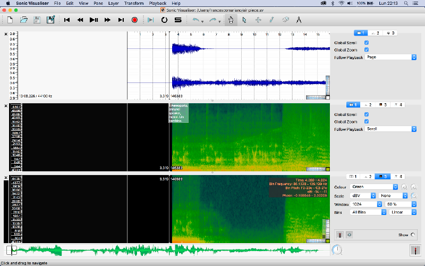Click the Fast Forward button
The image size is (425, 266).
[x=108, y=20]
